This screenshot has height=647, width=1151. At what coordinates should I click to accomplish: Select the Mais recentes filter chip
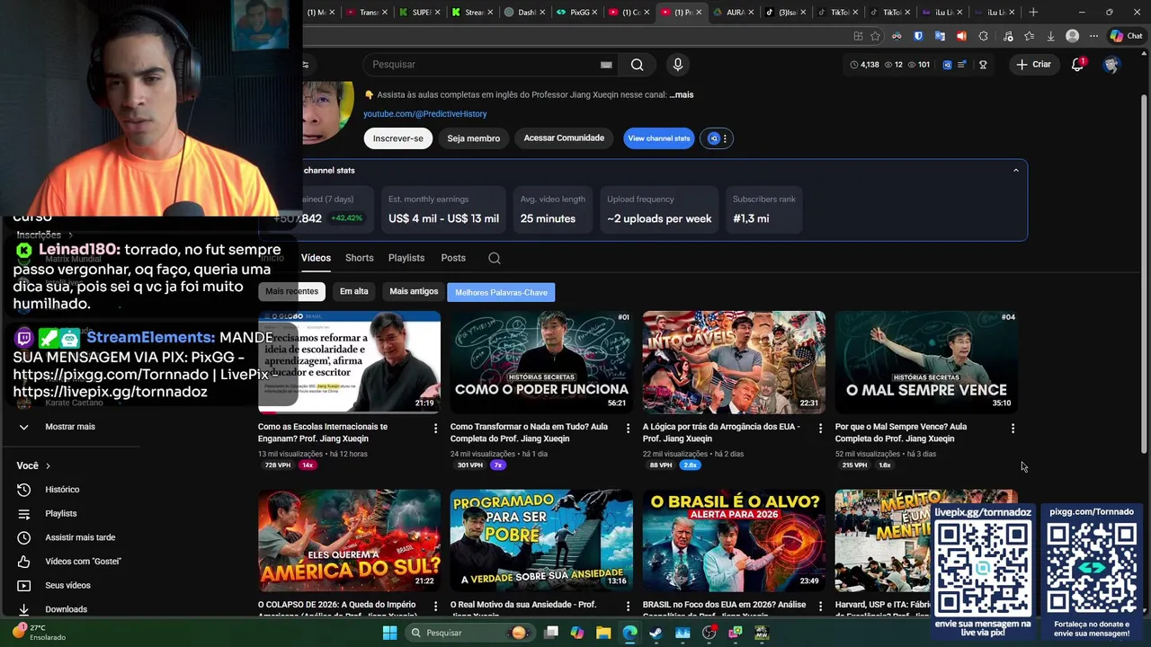291,291
